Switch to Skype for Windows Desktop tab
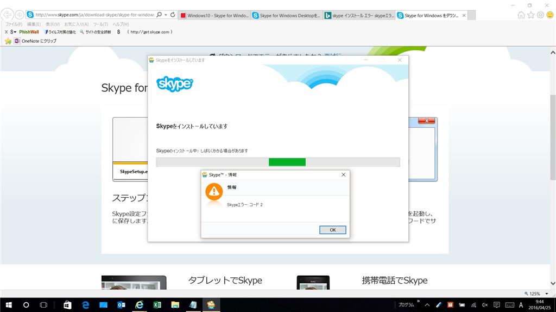Viewport: 556px width, 312px height. (287, 15)
